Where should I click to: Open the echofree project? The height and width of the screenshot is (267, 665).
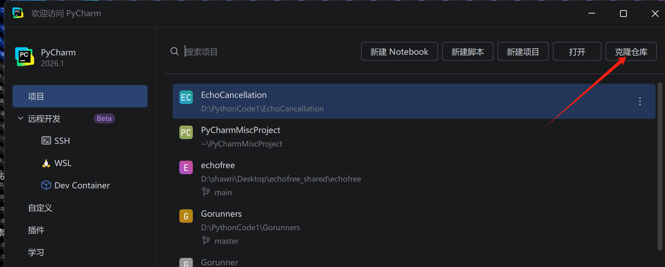414,178
